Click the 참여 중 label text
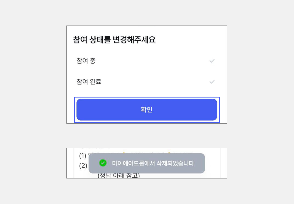Viewport: 294px width, 204px height. pyautogui.click(x=86, y=61)
